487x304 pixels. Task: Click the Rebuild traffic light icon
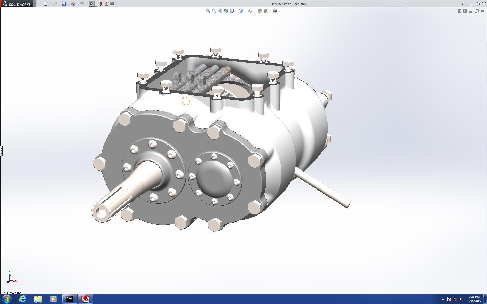point(101,4)
